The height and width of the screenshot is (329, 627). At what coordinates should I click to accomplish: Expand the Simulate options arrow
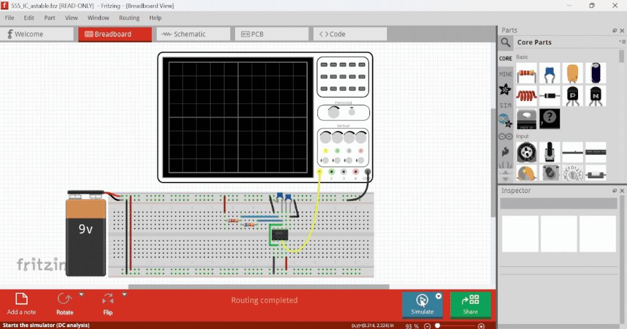[x=439, y=296]
